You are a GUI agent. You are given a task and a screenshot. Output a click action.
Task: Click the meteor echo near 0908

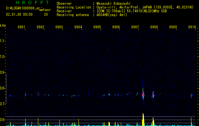(153, 95)
